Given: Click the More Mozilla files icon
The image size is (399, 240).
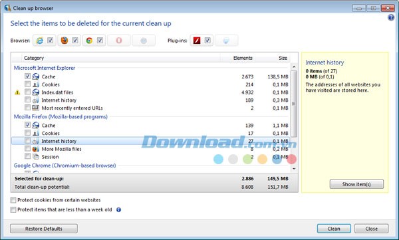Looking at the screenshot, I should point(36,149).
